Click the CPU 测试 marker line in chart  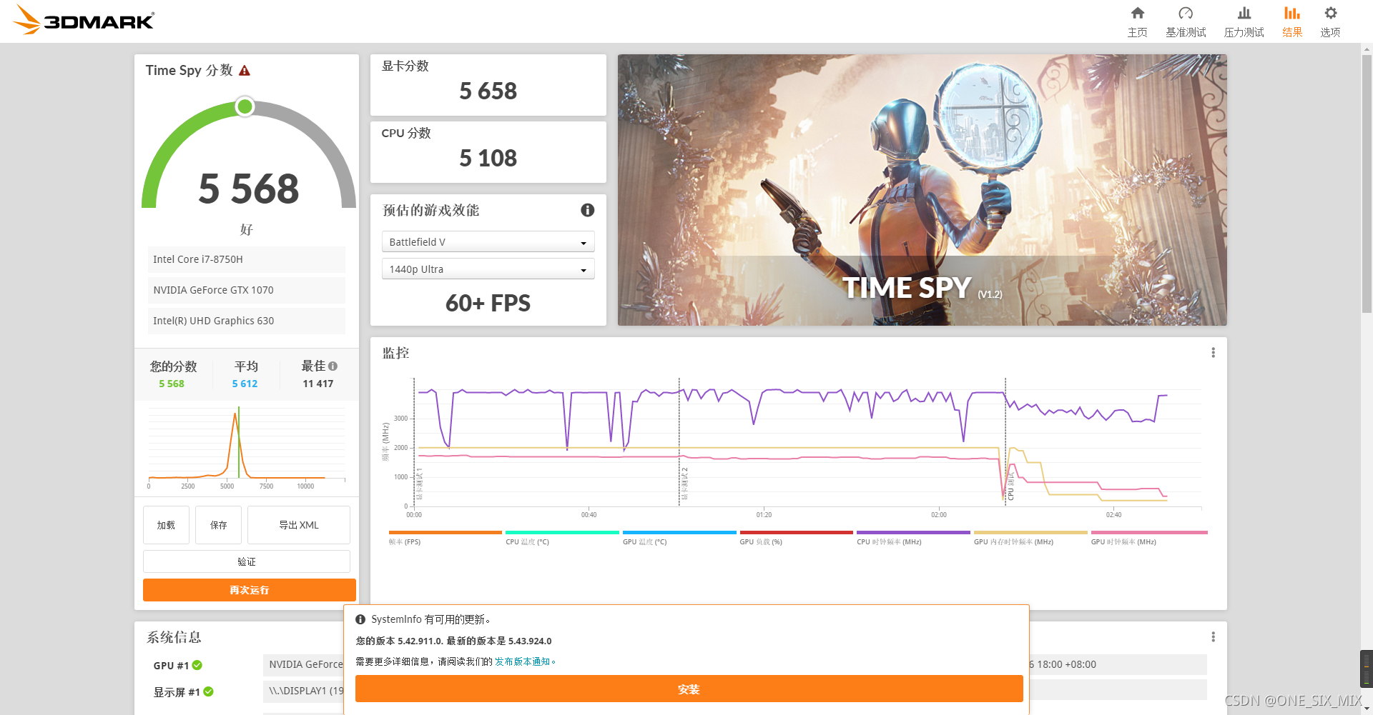pos(1005,441)
